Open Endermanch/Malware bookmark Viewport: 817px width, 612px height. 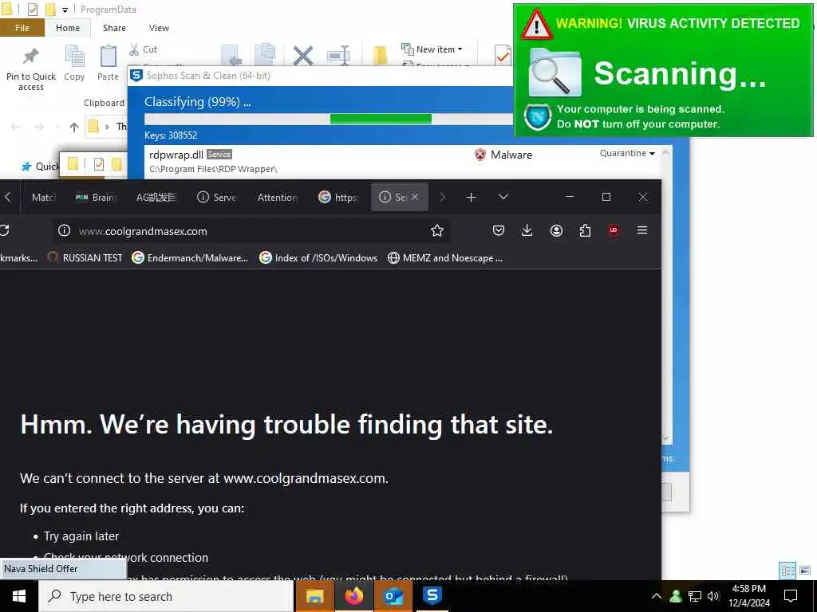(190, 257)
